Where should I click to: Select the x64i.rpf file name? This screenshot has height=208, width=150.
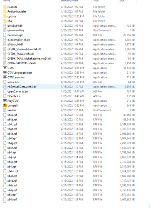pos(12,153)
